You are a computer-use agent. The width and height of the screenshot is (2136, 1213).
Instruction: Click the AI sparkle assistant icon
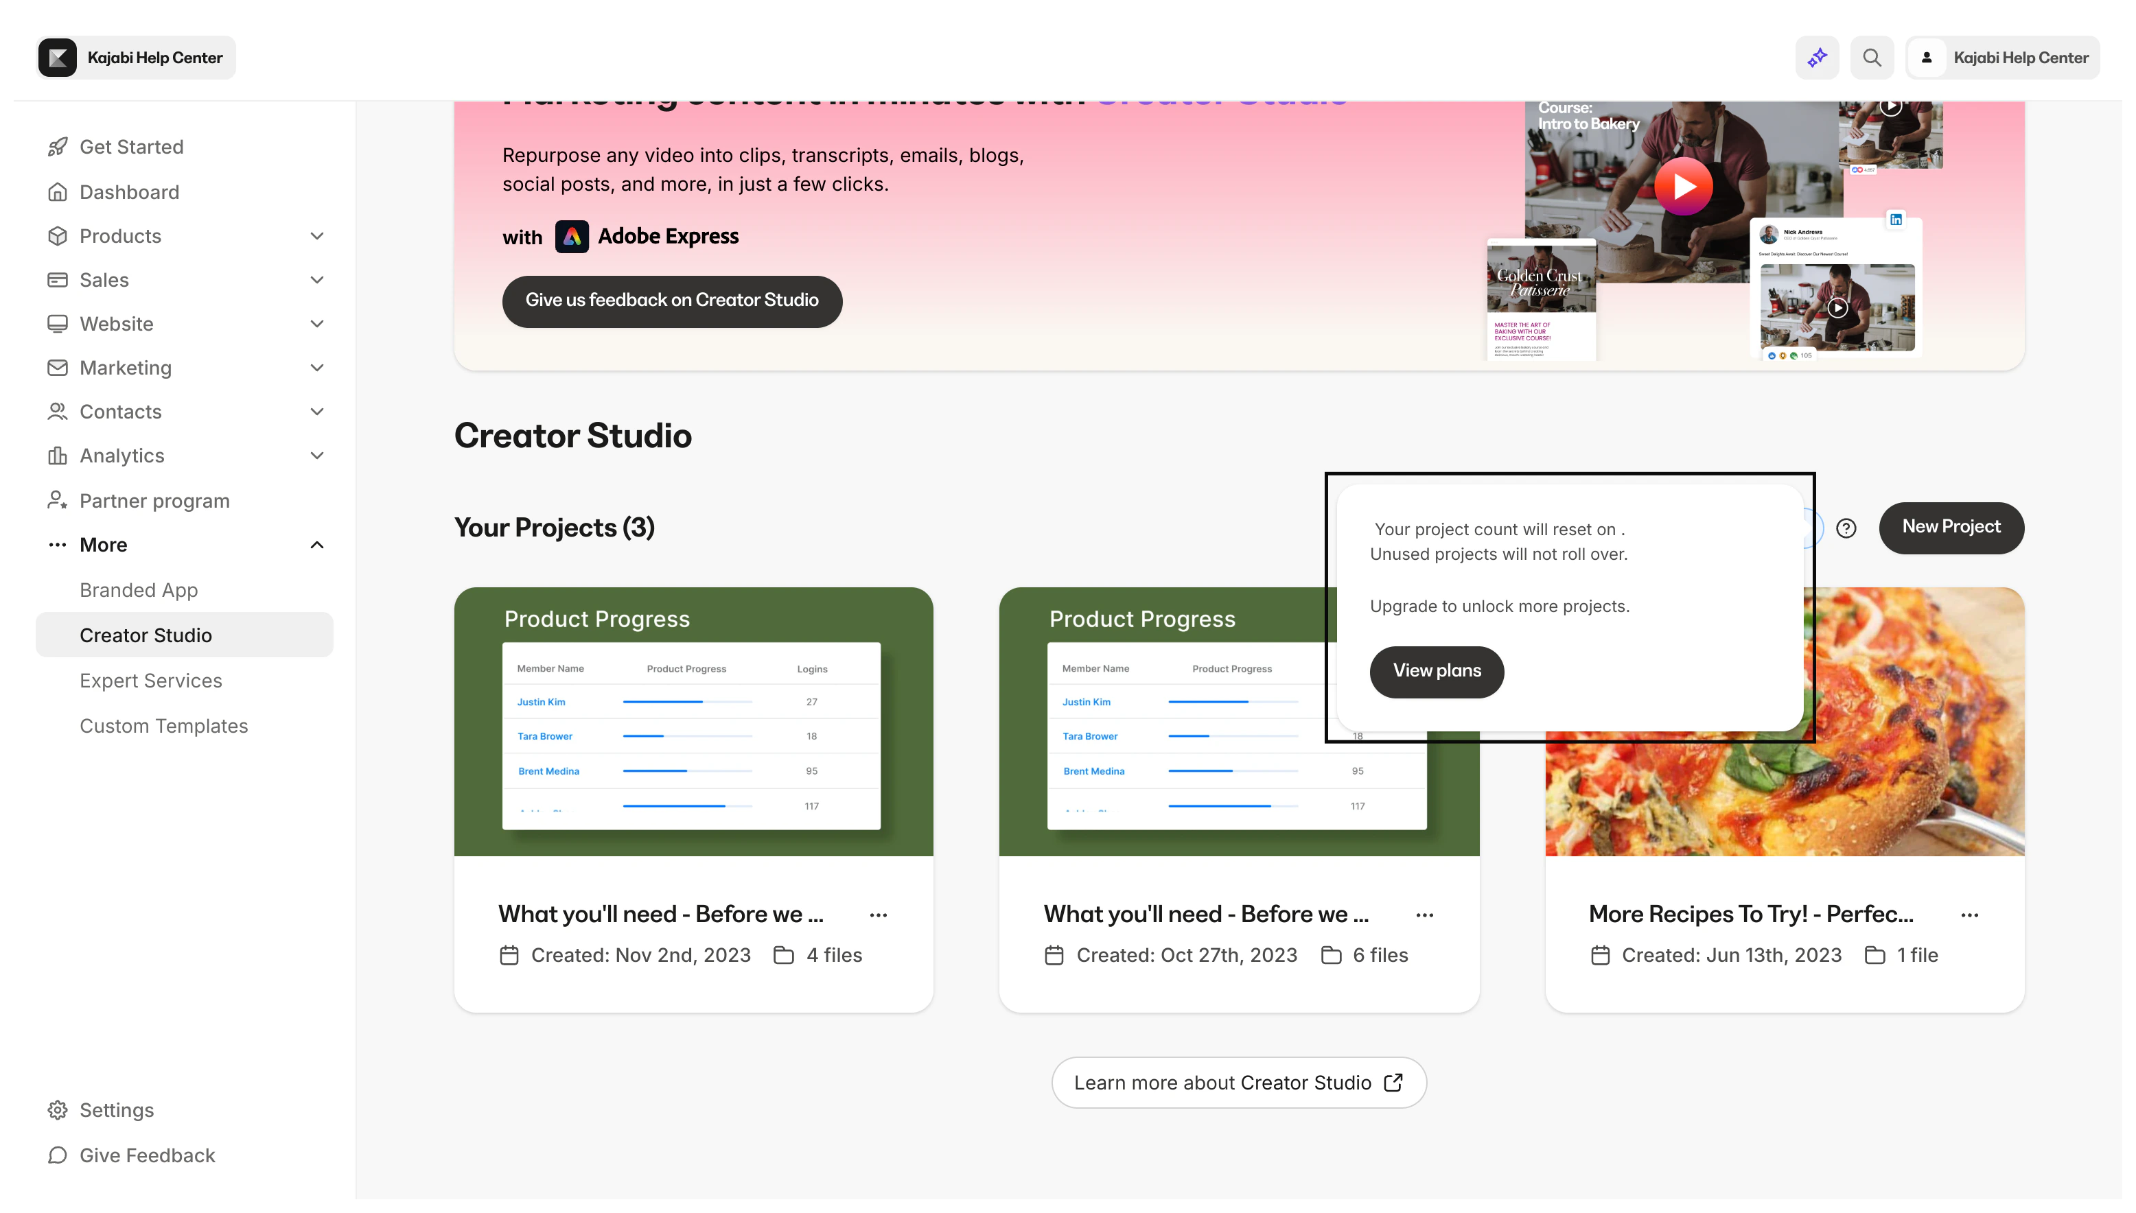pos(1817,58)
